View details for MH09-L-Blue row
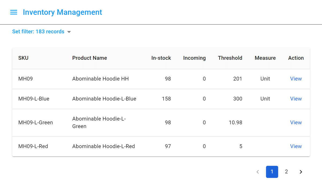 pyautogui.click(x=296, y=99)
